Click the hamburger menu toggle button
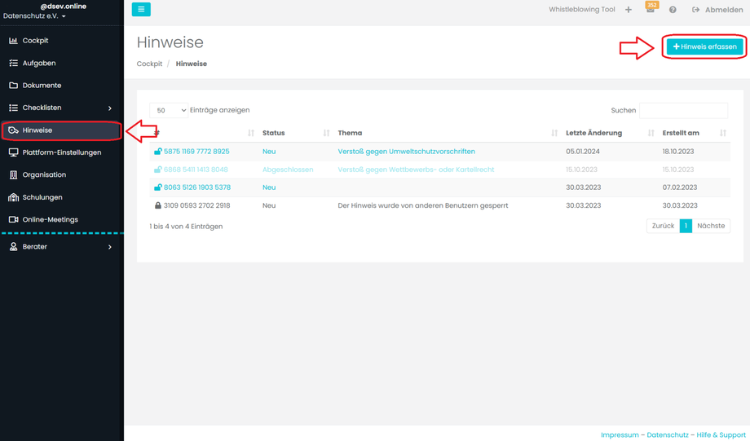750x441 pixels. [141, 9]
